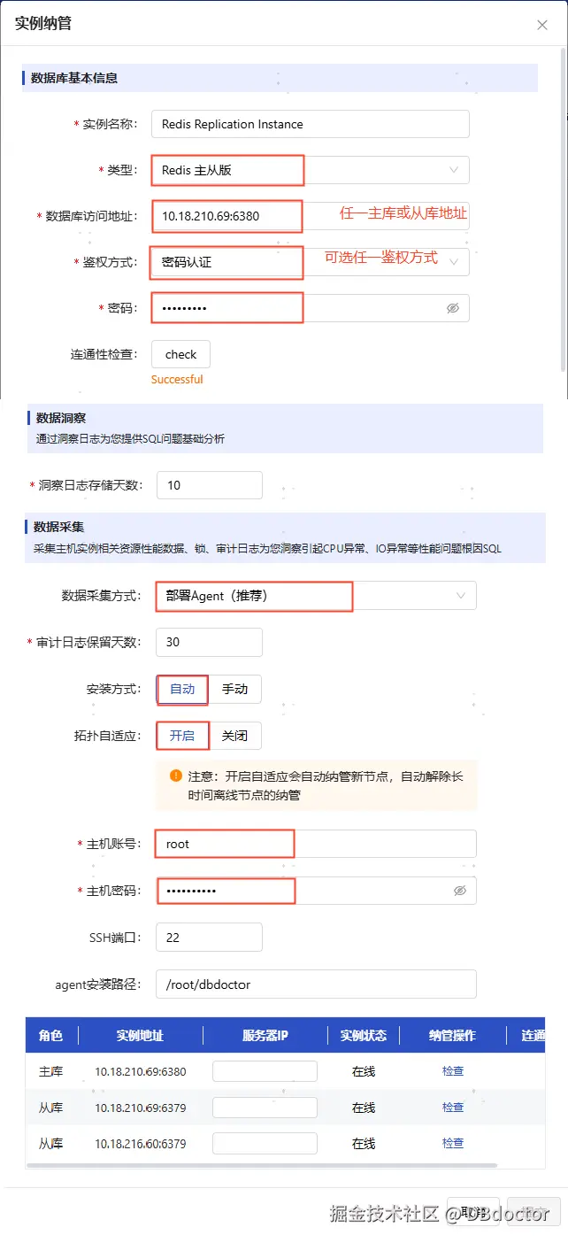The width and height of the screenshot is (568, 1243).
Task: Open the 类型 dropdown showing Redis 主从版
Action: pos(310,170)
